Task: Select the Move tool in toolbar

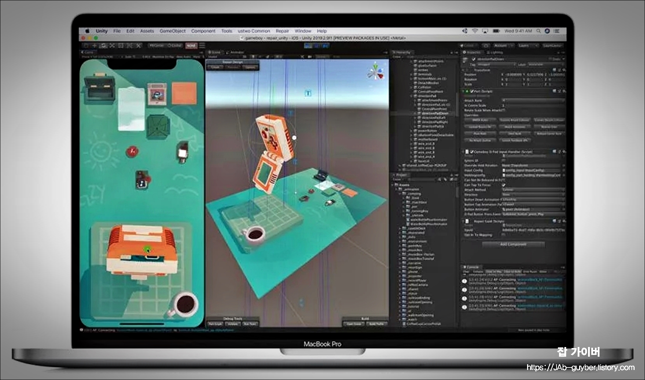Action: 95,46
